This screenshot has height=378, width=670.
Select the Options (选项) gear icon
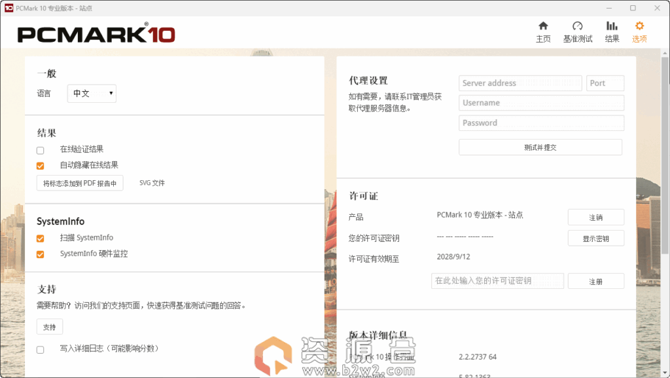(x=639, y=26)
